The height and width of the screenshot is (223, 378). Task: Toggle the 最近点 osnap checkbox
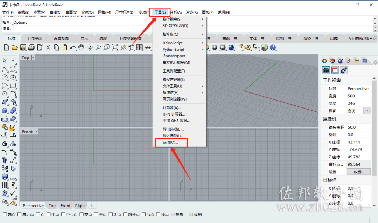click(20, 214)
